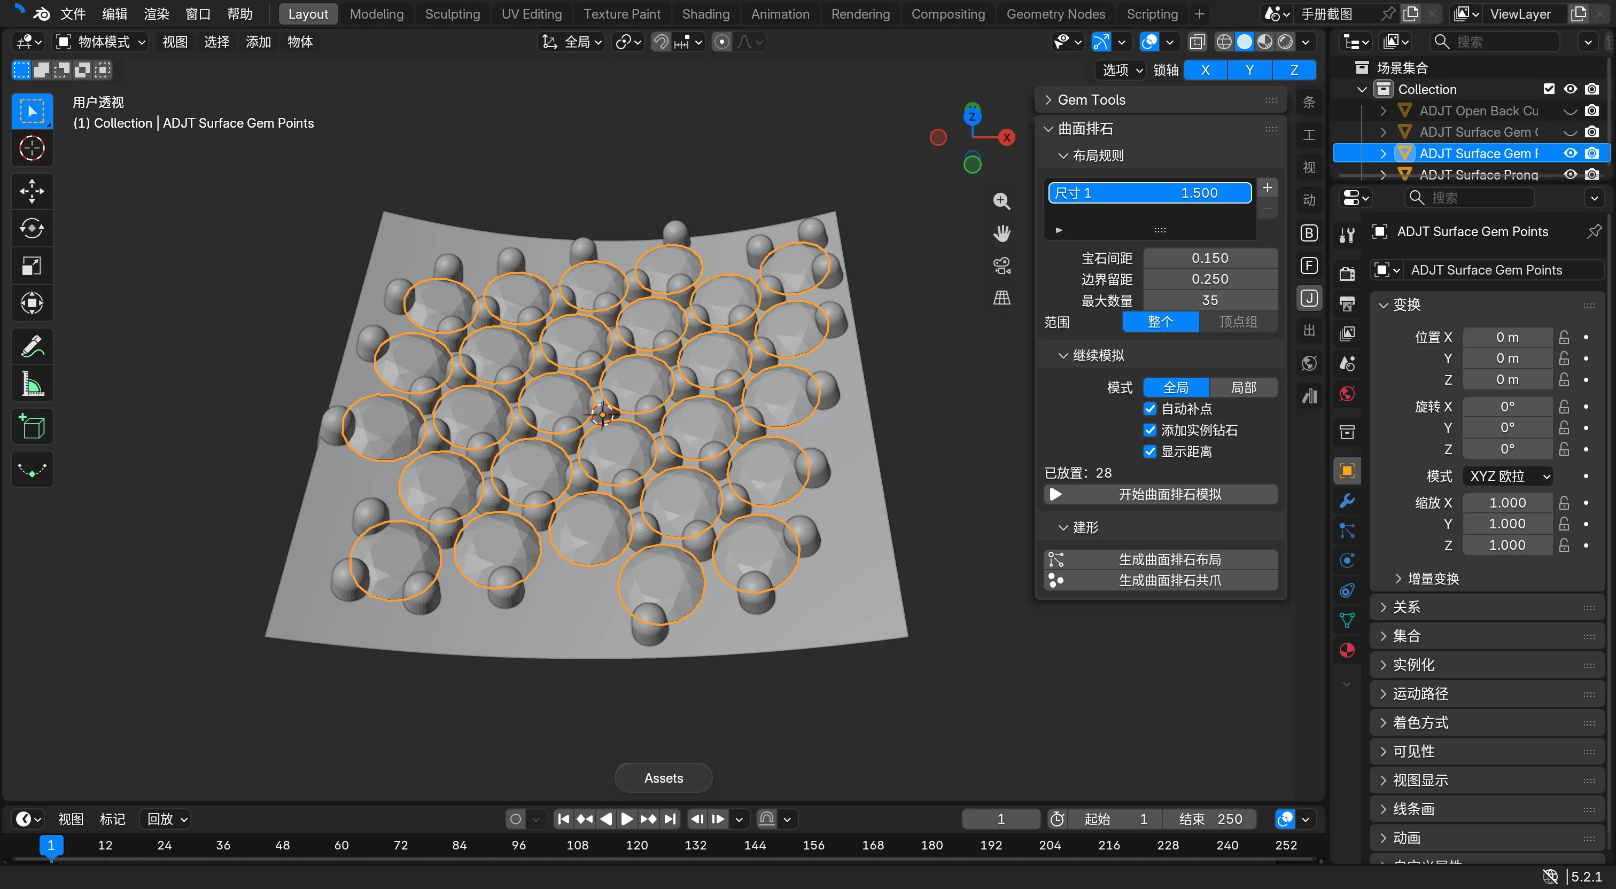Switch to the Geometry Nodes workspace tab
Viewport: 1616px width, 889px height.
click(x=1055, y=14)
